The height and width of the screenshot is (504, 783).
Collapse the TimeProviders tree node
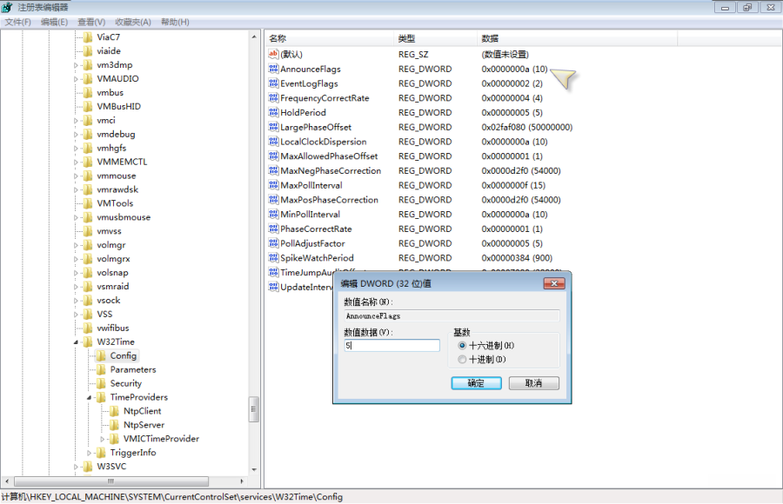pyautogui.click(x=89, y=398)
